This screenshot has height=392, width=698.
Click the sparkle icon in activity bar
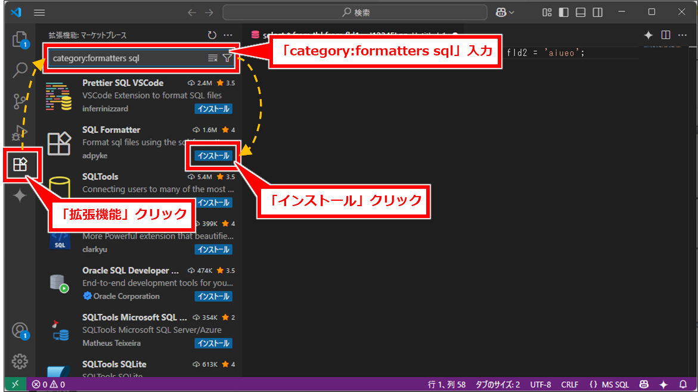(20, 196)
